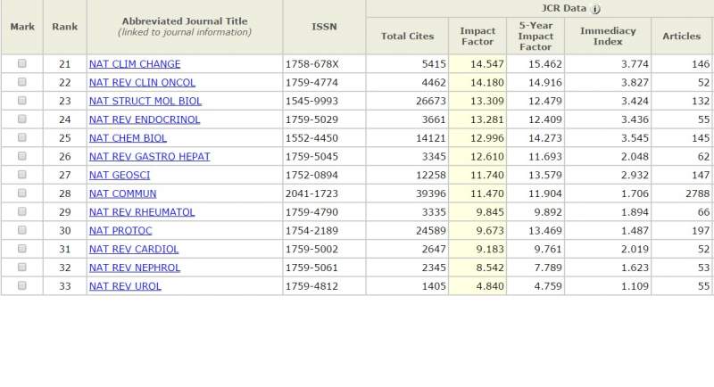
Task: Click the Impact Factor column header
Action: point(477,36)
